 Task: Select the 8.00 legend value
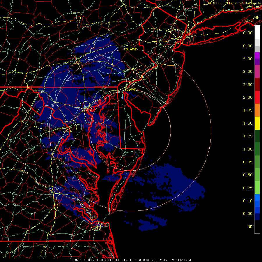tap(248, 33)
